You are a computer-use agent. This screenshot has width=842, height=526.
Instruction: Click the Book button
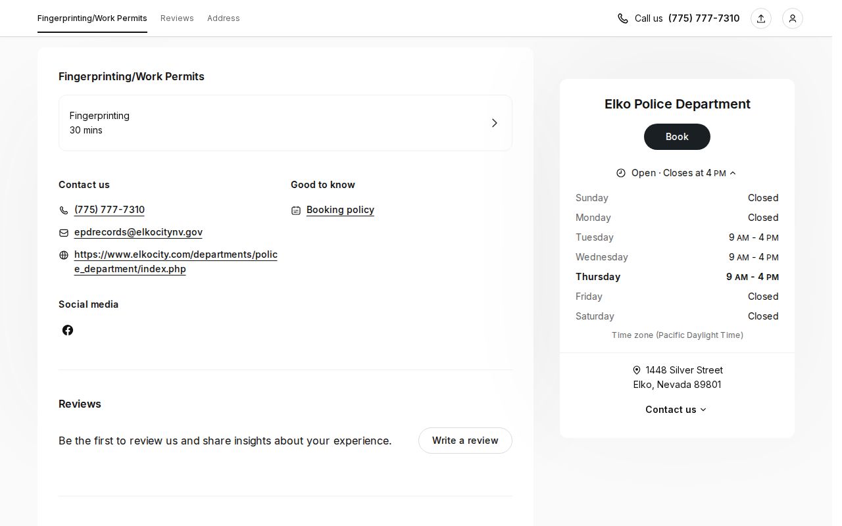[x=677, y=137]
